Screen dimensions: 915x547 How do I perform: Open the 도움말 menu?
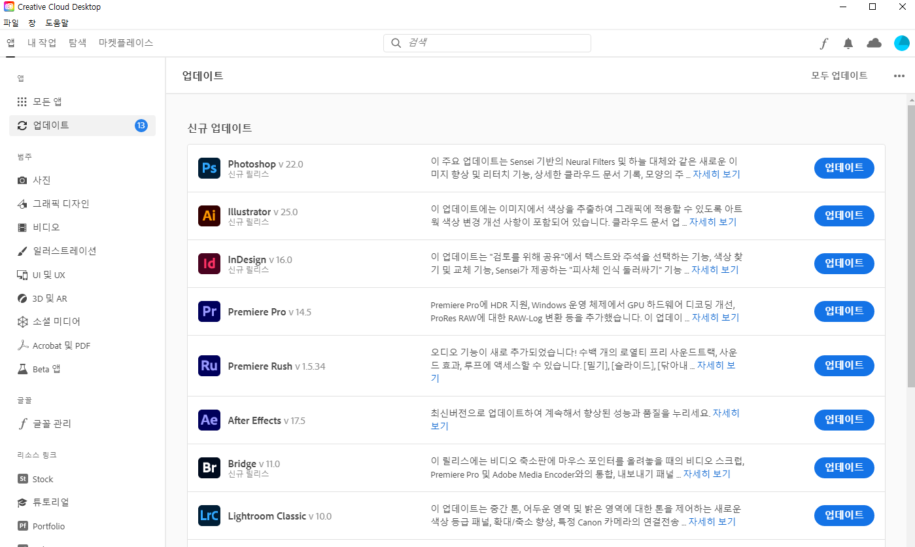tap(57, 23)
